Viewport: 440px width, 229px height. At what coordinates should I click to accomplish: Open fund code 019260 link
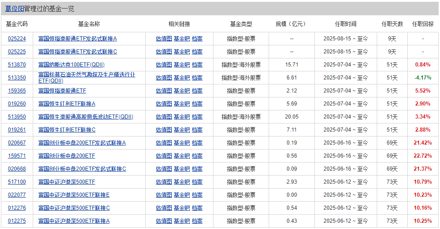(17, 104)
